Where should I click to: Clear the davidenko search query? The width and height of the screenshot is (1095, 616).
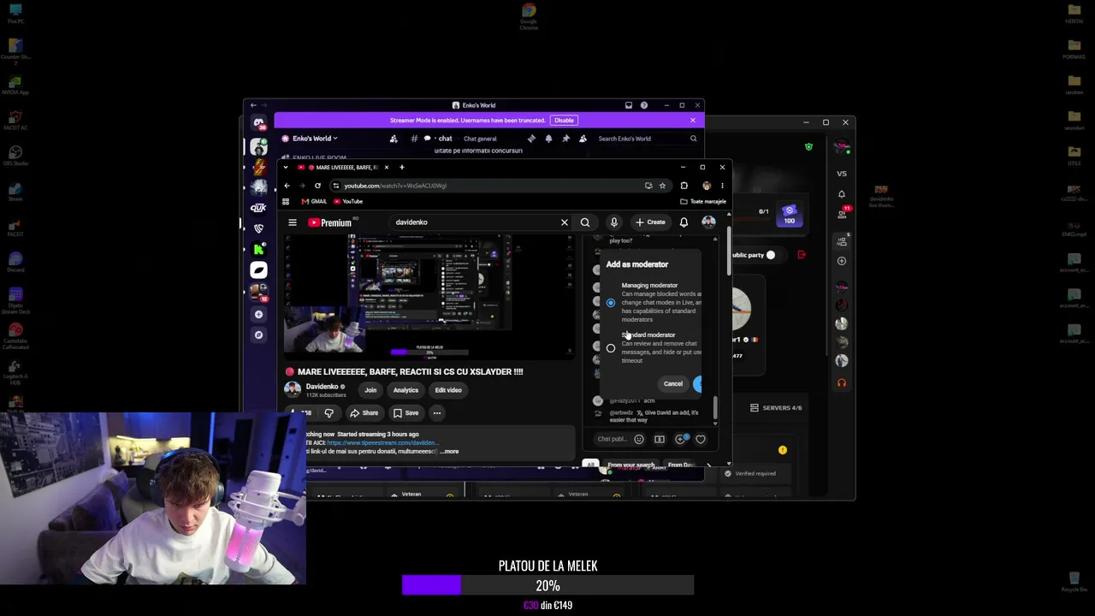tap(565, 222)
